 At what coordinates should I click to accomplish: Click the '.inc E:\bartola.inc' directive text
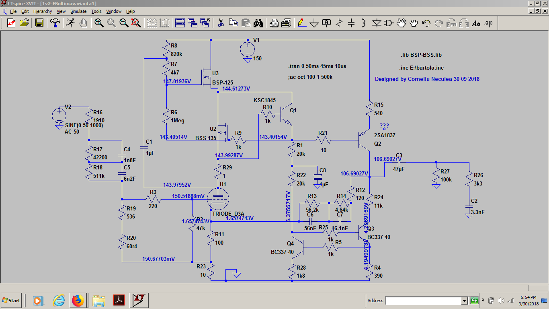[x=421, y=68]
